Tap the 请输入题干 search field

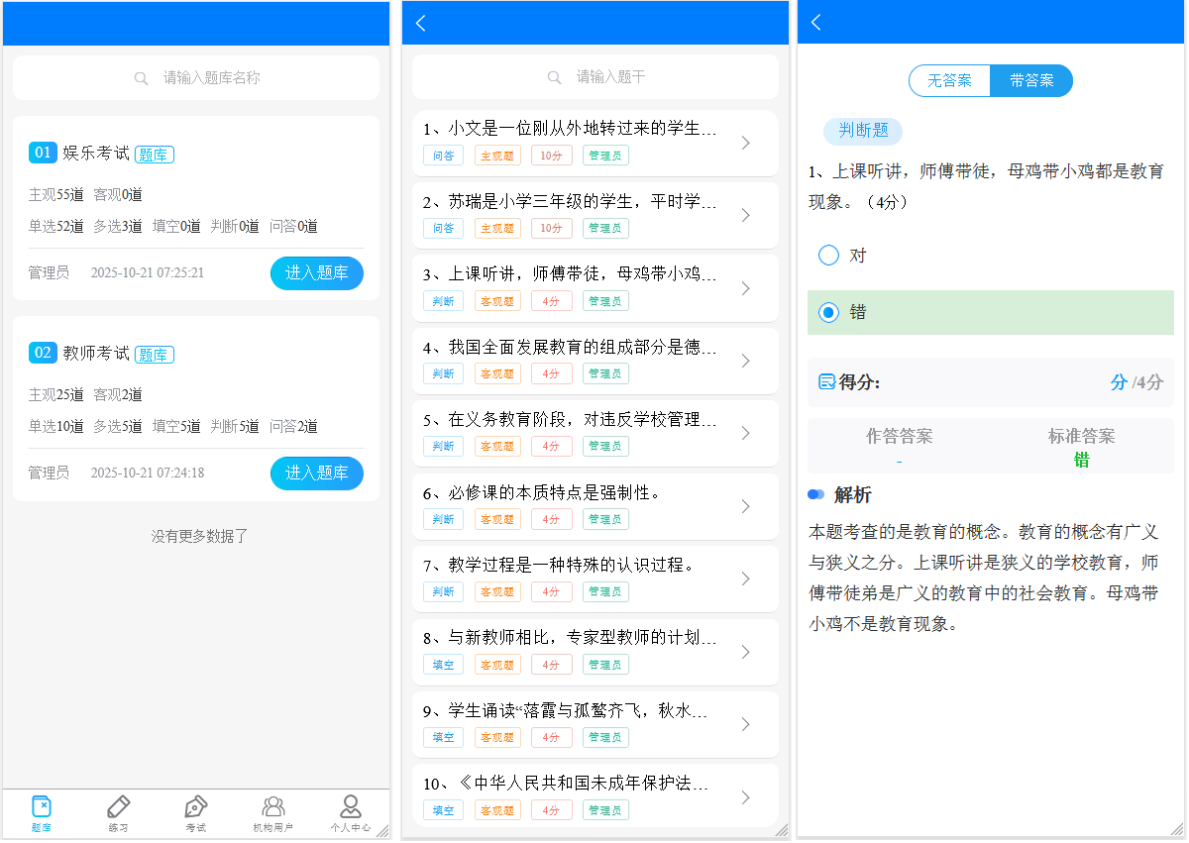[594, 77]
